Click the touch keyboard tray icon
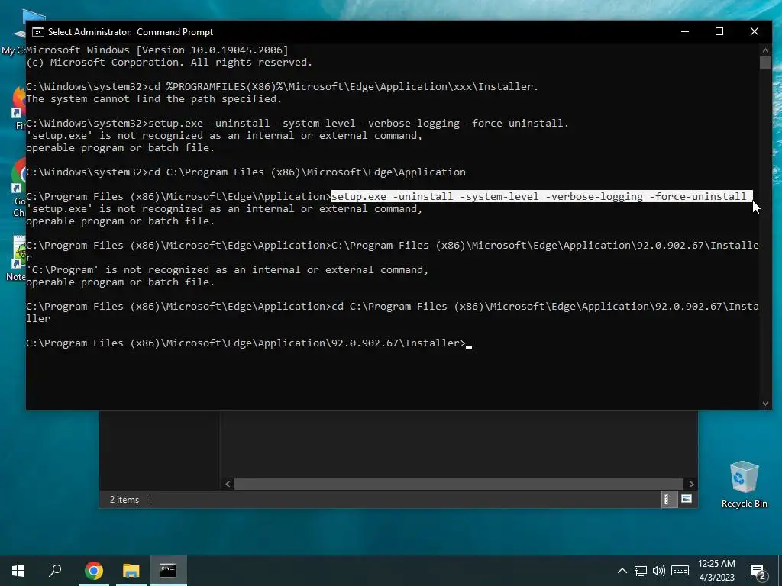782x586 pixels. (x=680, y=571)
